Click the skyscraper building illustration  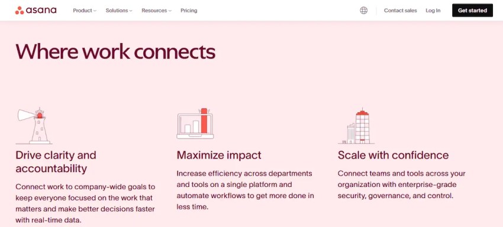tap(356, 126)
